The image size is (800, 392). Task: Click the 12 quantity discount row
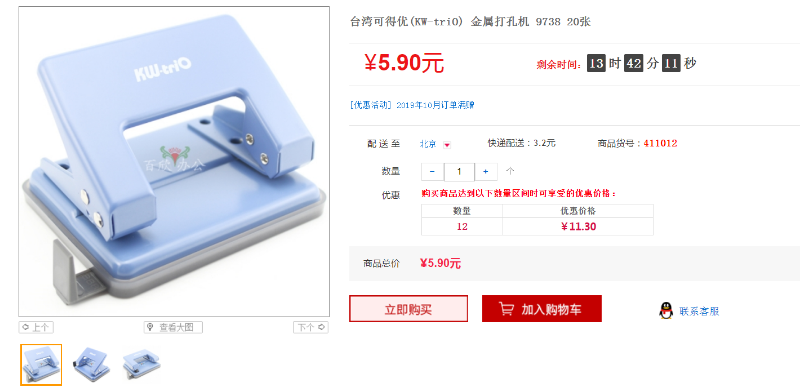(x=537, y=226)
